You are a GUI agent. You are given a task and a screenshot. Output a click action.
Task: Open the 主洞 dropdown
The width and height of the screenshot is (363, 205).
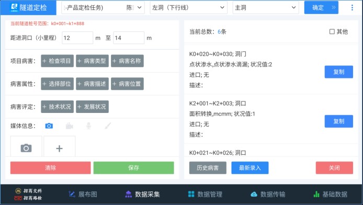tap(266, 8)
